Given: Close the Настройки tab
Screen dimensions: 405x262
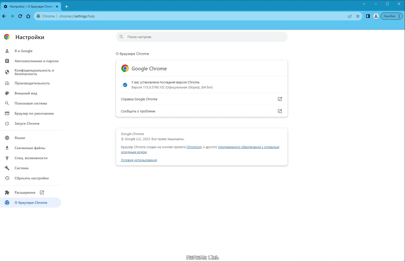Looking at the screenshot, I should pos(57,7).
